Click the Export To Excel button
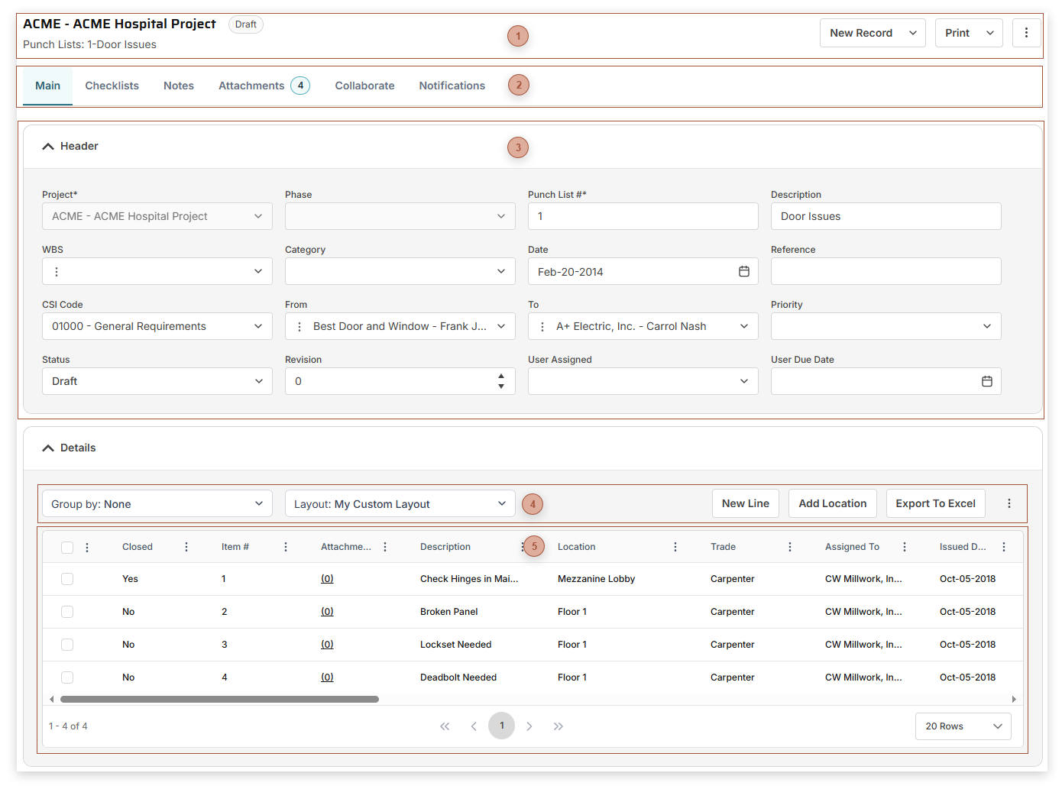Viewport: 1062px width, 789px height. click(x=935, y=503)
